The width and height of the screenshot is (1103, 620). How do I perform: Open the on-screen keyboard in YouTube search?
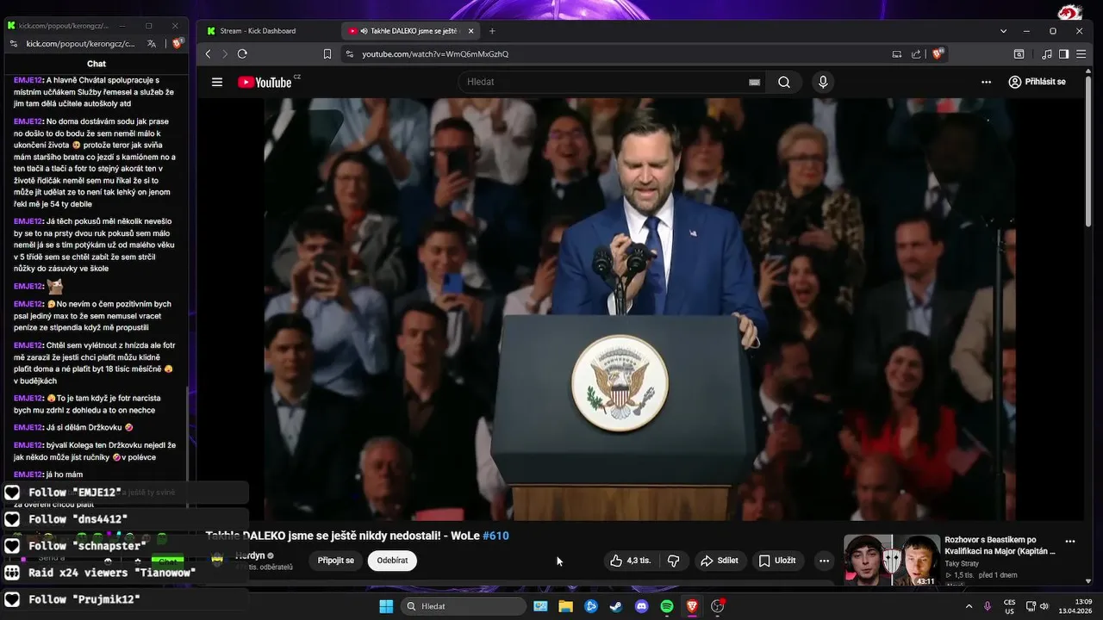point(754,83)
